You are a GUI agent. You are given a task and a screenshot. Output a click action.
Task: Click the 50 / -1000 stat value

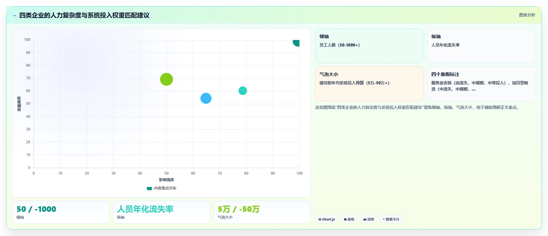tap(36, 209)
